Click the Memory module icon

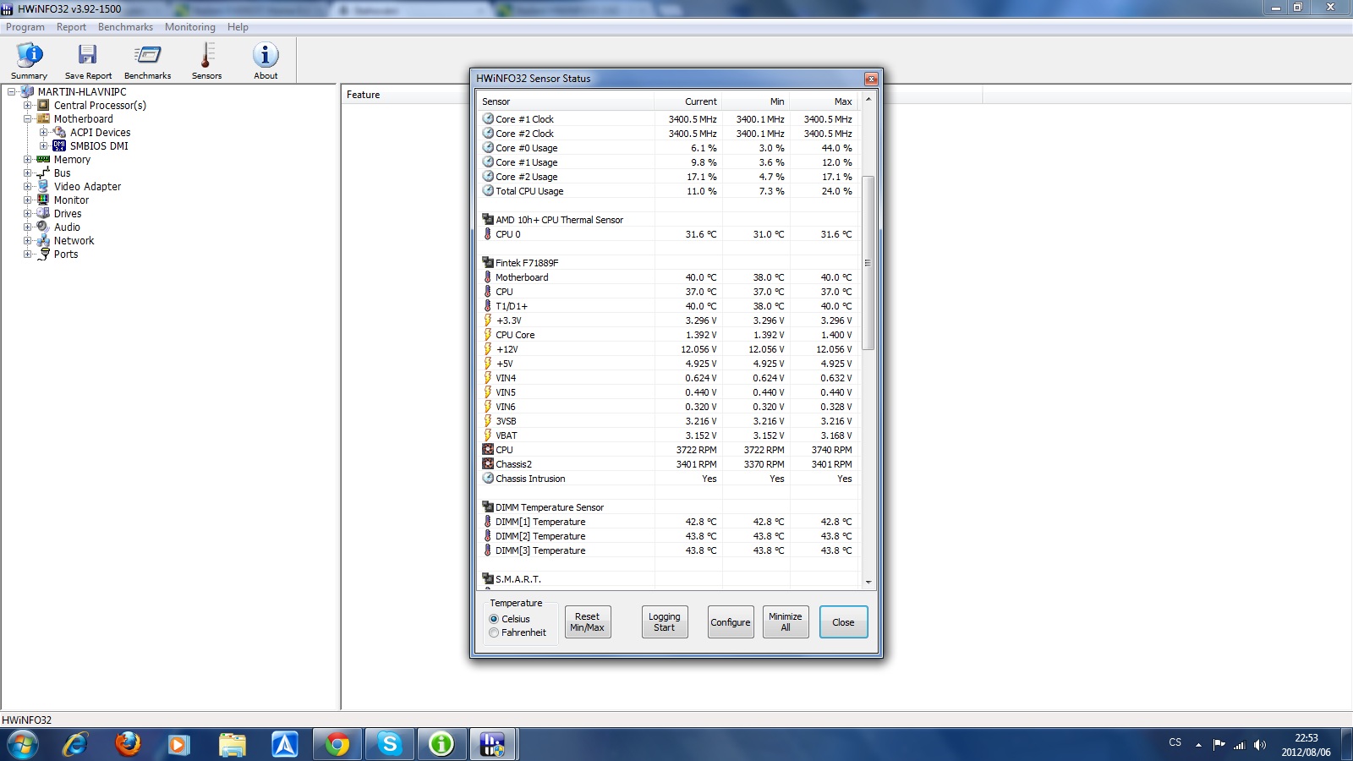point(43,159)
